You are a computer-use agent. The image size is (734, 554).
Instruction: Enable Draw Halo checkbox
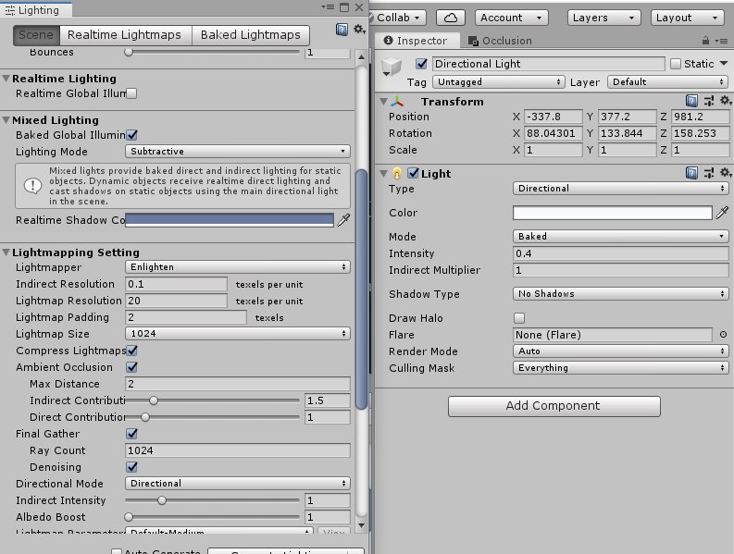tap(519, 318)
